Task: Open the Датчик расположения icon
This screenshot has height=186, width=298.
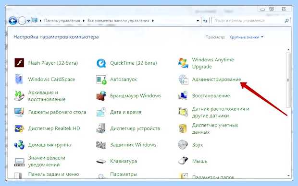Action: tap(183, 112)
